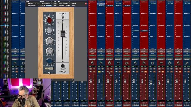The width and height of the screenshot is (191, 107).
Task: Flip the mic/line switch at plugin top
Action: tap(63, 14)
